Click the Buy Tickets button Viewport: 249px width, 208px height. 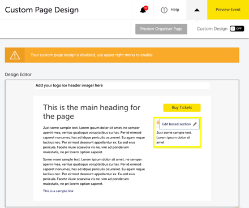pos(182,107)
